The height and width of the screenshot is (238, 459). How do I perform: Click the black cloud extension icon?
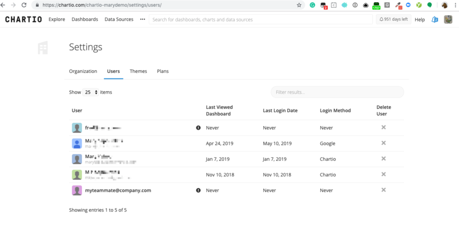tap(366, 5)
